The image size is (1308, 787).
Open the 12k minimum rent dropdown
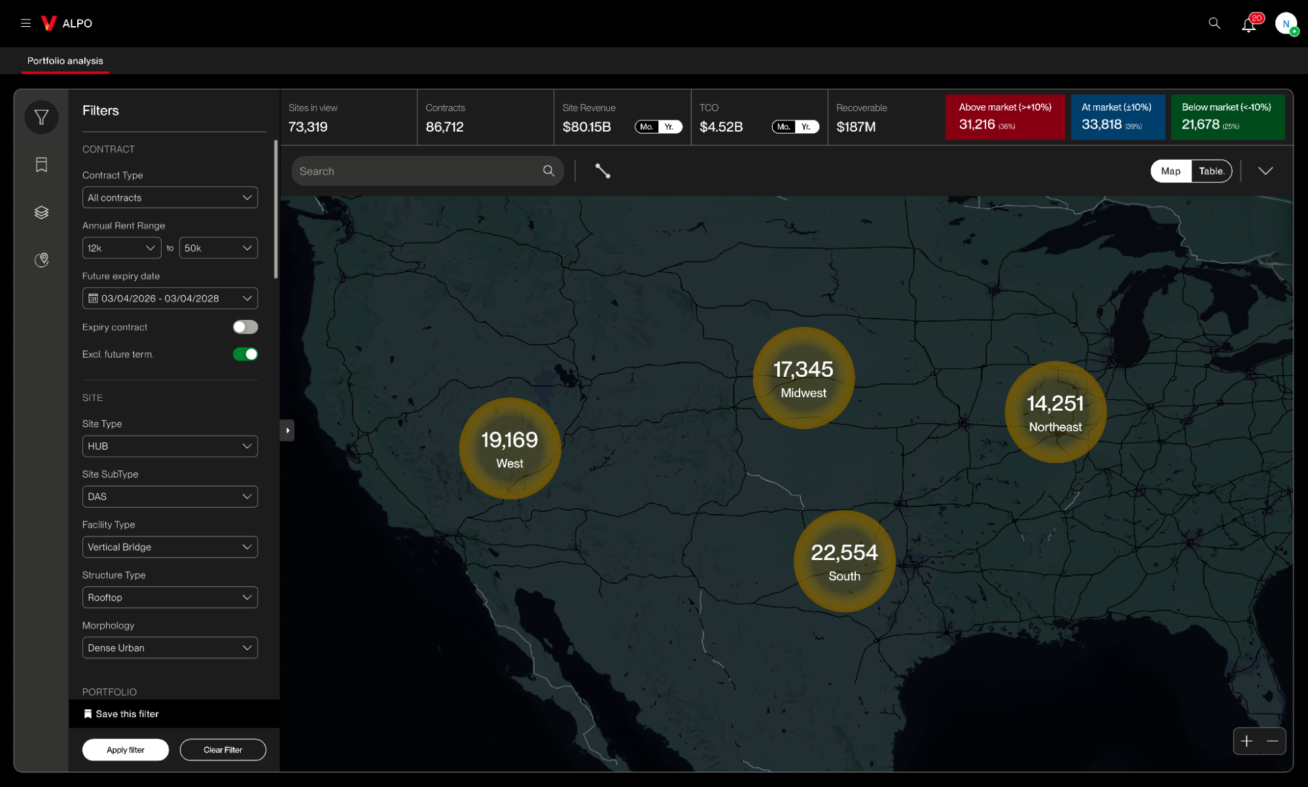(122, 248)
